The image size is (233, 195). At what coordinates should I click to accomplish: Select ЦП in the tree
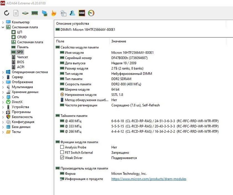coord(19,32)
